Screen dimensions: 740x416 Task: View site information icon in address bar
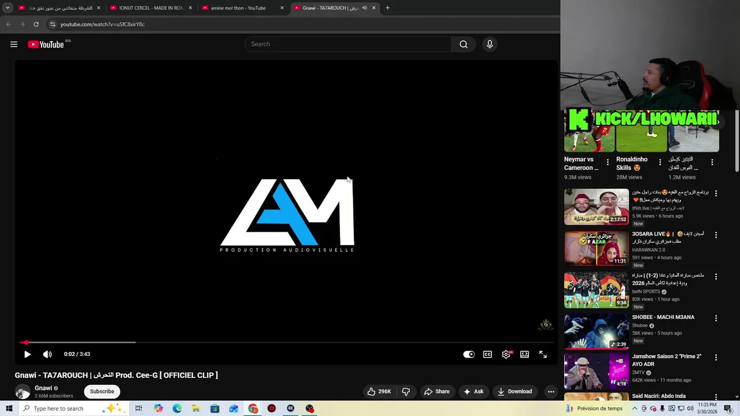pos(53,24)
